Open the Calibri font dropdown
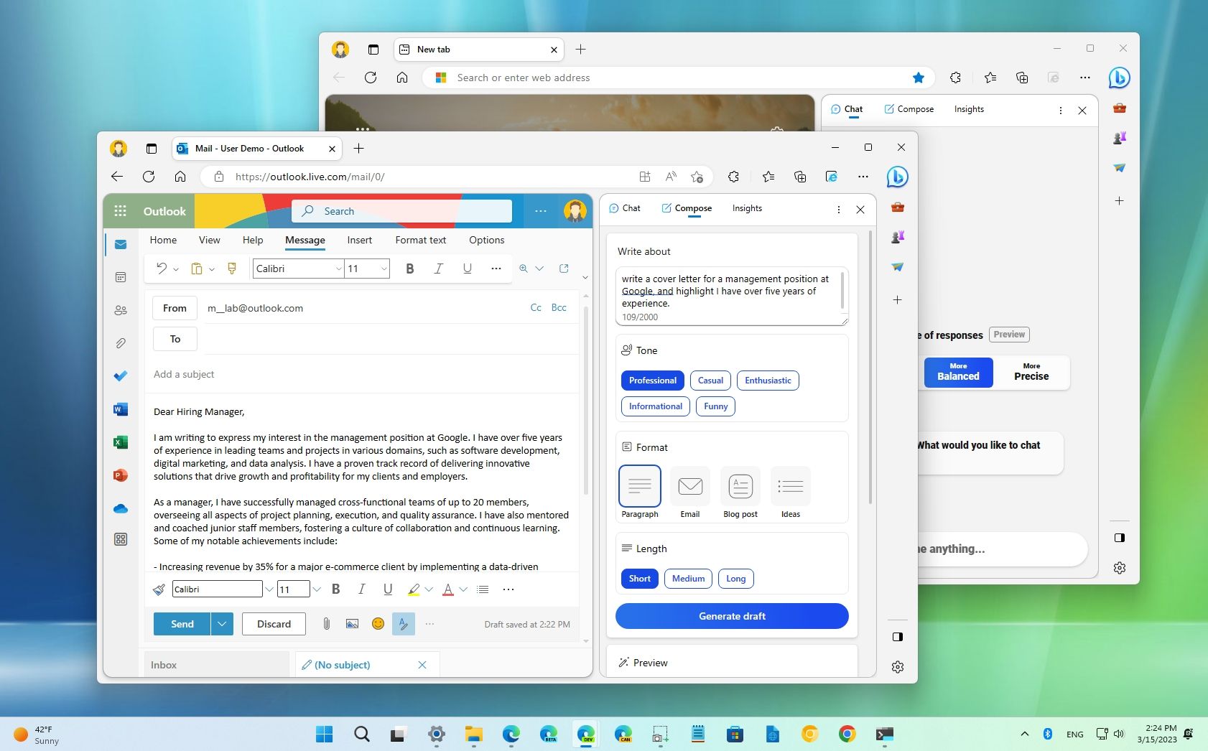The height and width of the screenshot is (751, 1208). (338, 269)
